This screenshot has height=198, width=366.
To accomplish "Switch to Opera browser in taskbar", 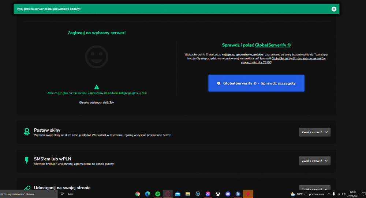I will (x=168, y=194).
